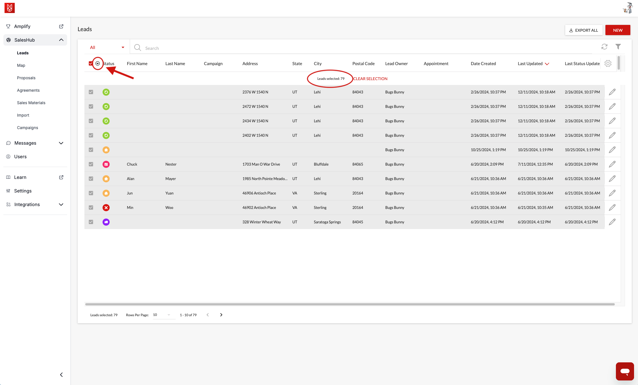
Task: Click the search magnifier icon
Action: click(x=137, y=48)
